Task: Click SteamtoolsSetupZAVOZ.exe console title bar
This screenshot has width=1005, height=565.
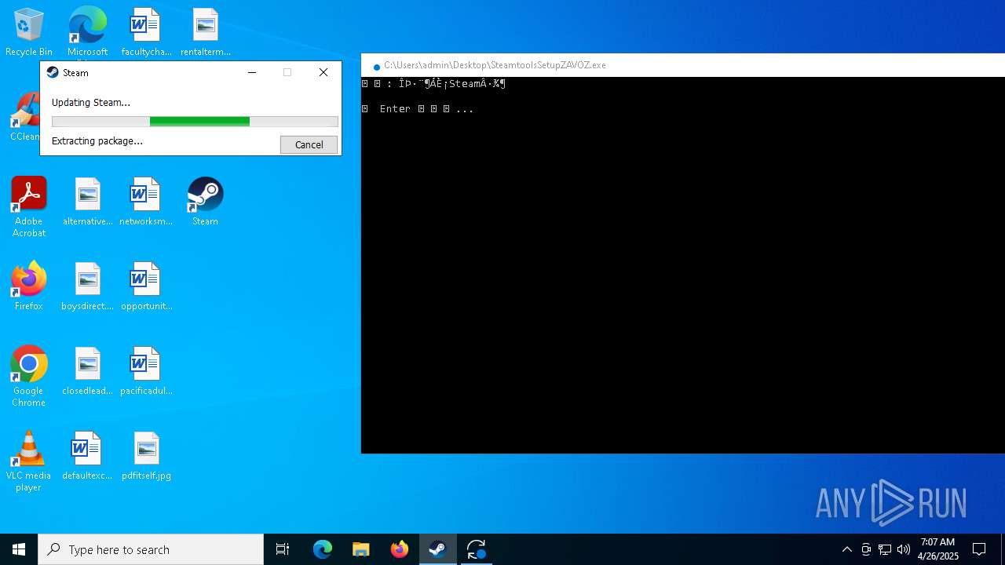Action: click(x=683, y=65)
